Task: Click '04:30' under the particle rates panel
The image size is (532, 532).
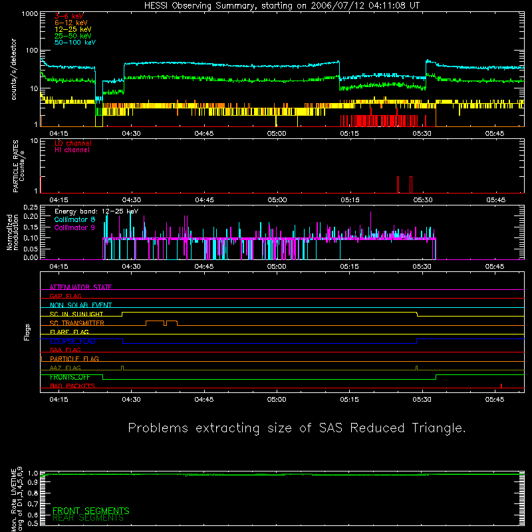Action: pos(131,200)
